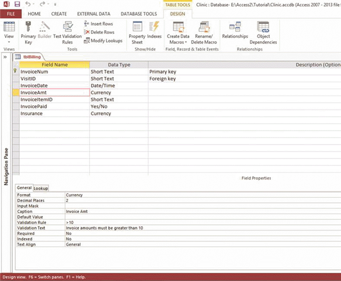
Task: Click Rename/Delete Macro
Action: click(x=204, y=33)
